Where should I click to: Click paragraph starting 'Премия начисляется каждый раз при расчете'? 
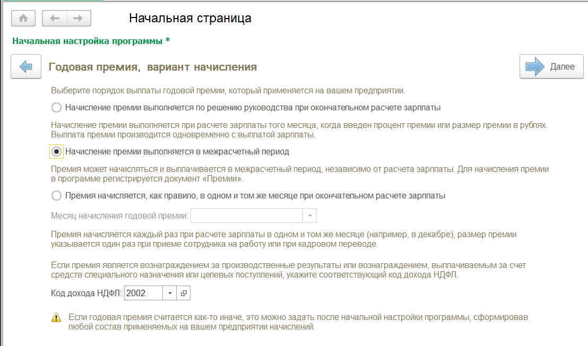click(x=284, y=239)
